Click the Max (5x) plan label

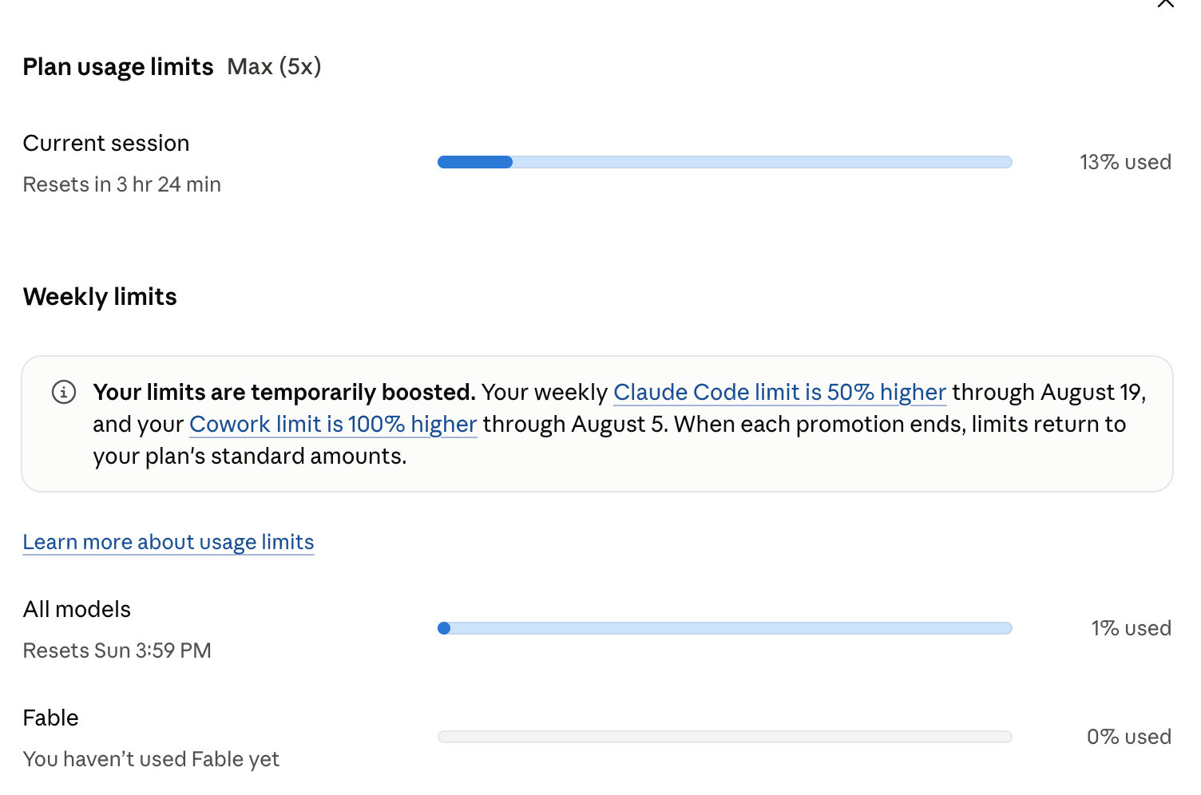click(274, 66)
